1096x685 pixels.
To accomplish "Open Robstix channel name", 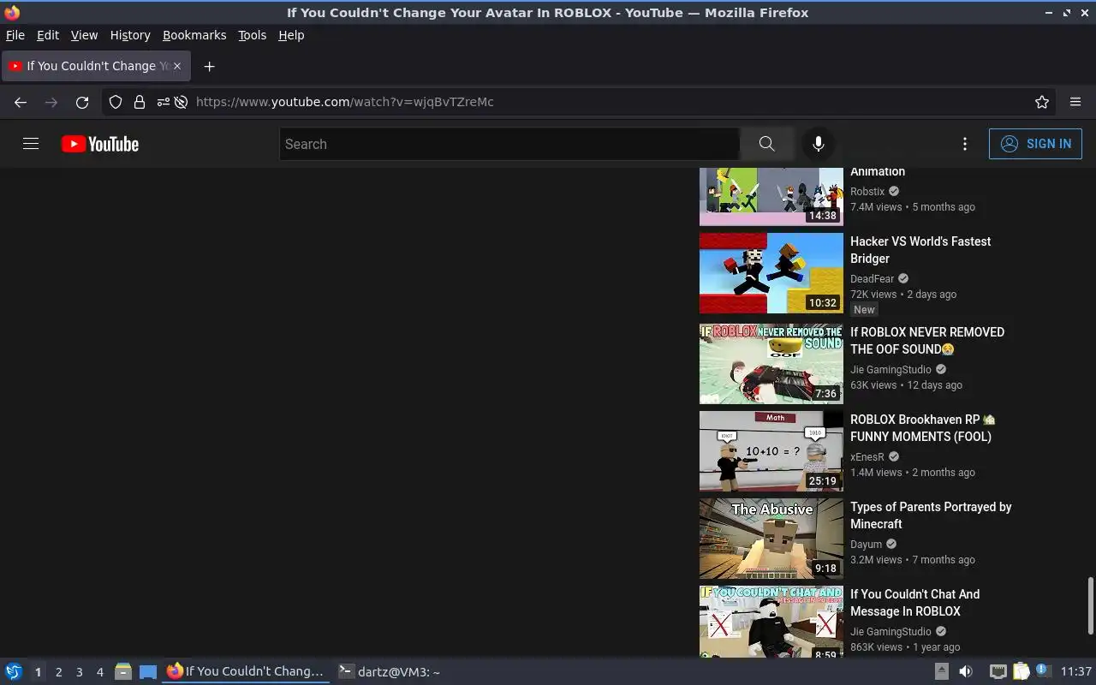I will [867, 191].
